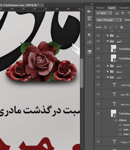Toggle visibility of شعر group
Image resolution: width=130 pixels, height=150 pixels.
[x=98, y=65]
